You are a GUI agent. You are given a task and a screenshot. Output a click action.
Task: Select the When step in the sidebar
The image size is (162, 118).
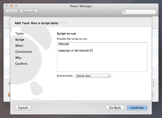pyautogui.click(x=19, y=46)
